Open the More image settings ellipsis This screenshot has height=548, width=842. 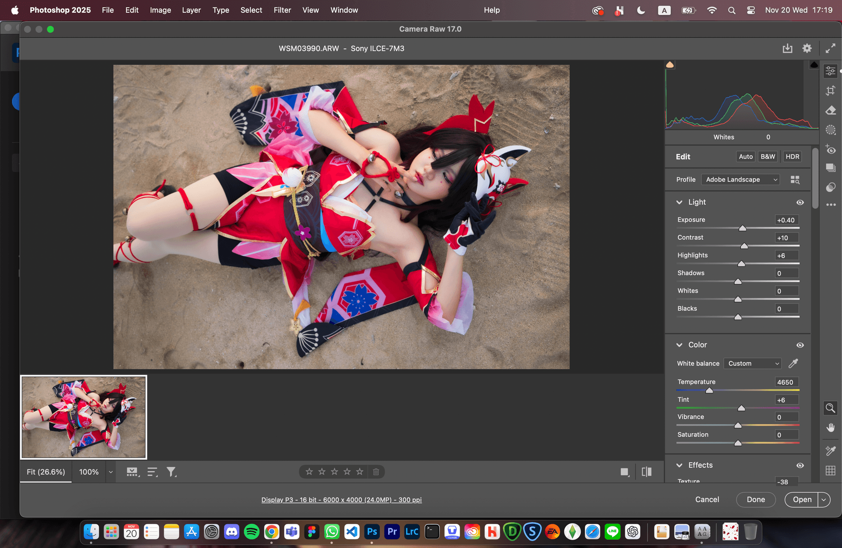point(831,205)
